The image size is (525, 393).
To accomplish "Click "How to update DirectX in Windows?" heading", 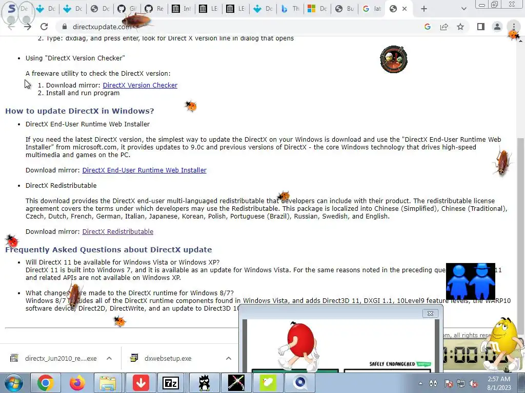I will 79,111.
